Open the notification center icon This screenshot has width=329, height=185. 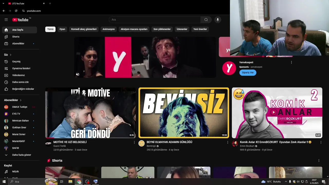(324, 182)
